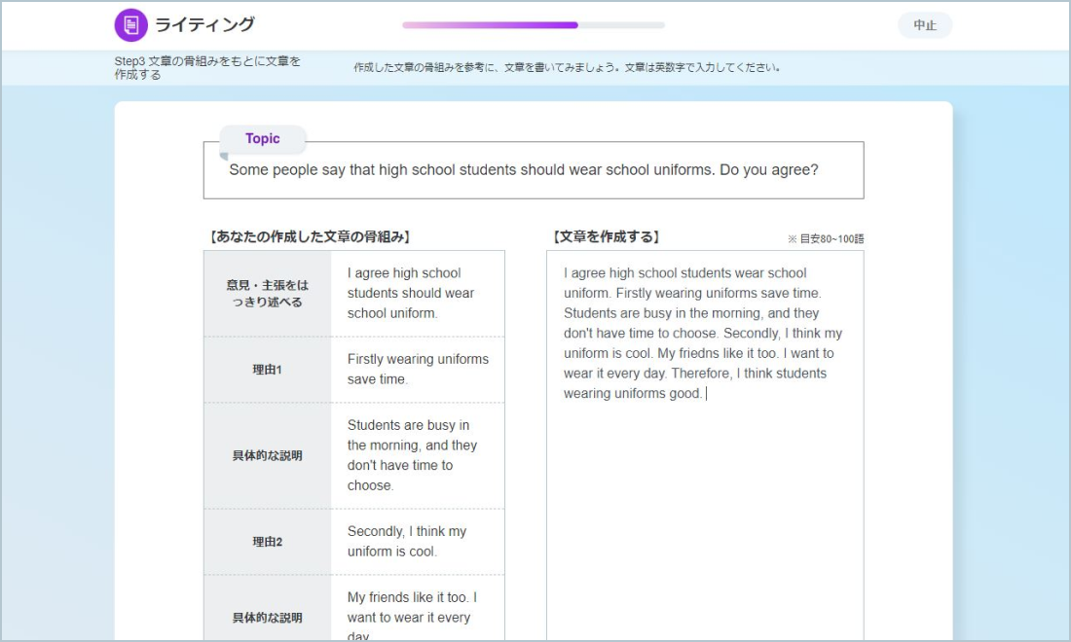Viewport: 1071px width, 642px height.
Task: Click the outline text 'Secondly, I think my uniform is cool.'
Action: pyautogui.click(x=406, y=541)
